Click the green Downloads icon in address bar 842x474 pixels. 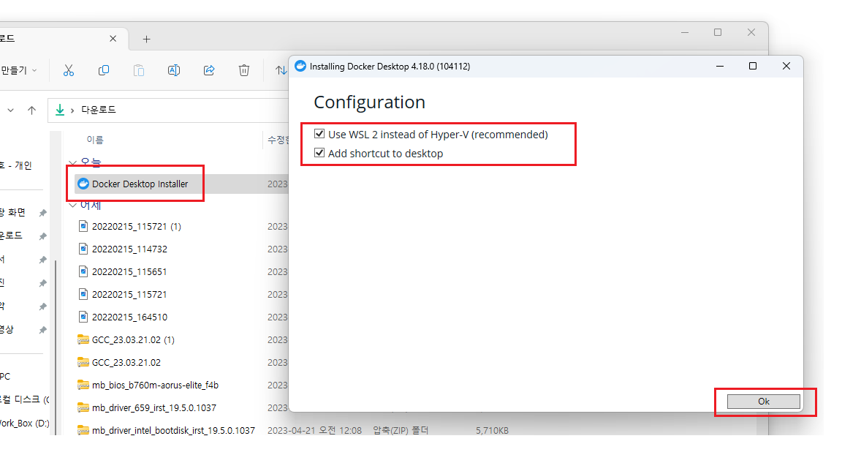click(60, 110)
